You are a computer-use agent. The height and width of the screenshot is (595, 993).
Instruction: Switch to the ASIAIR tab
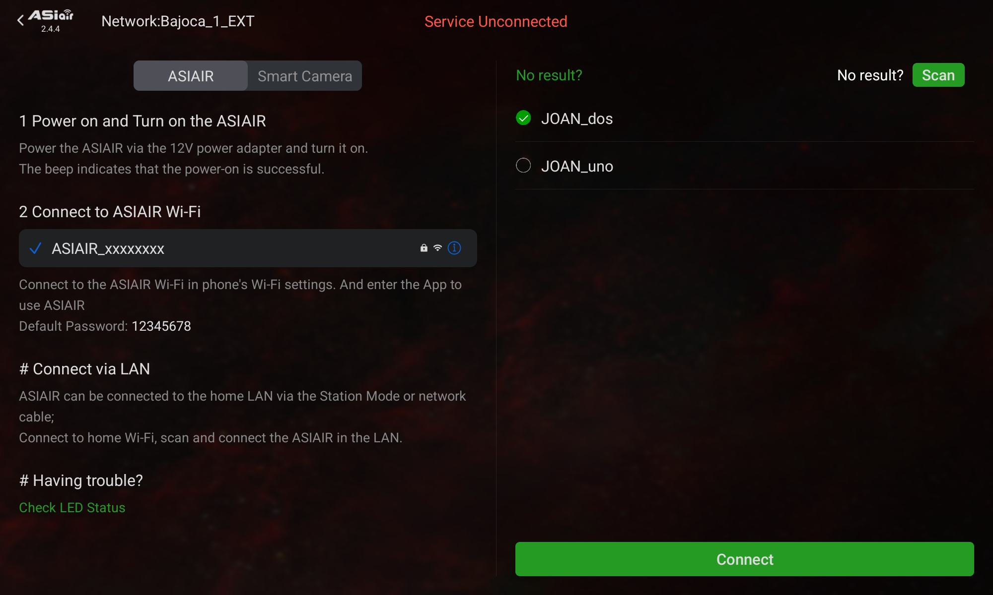tap(191, 76)
